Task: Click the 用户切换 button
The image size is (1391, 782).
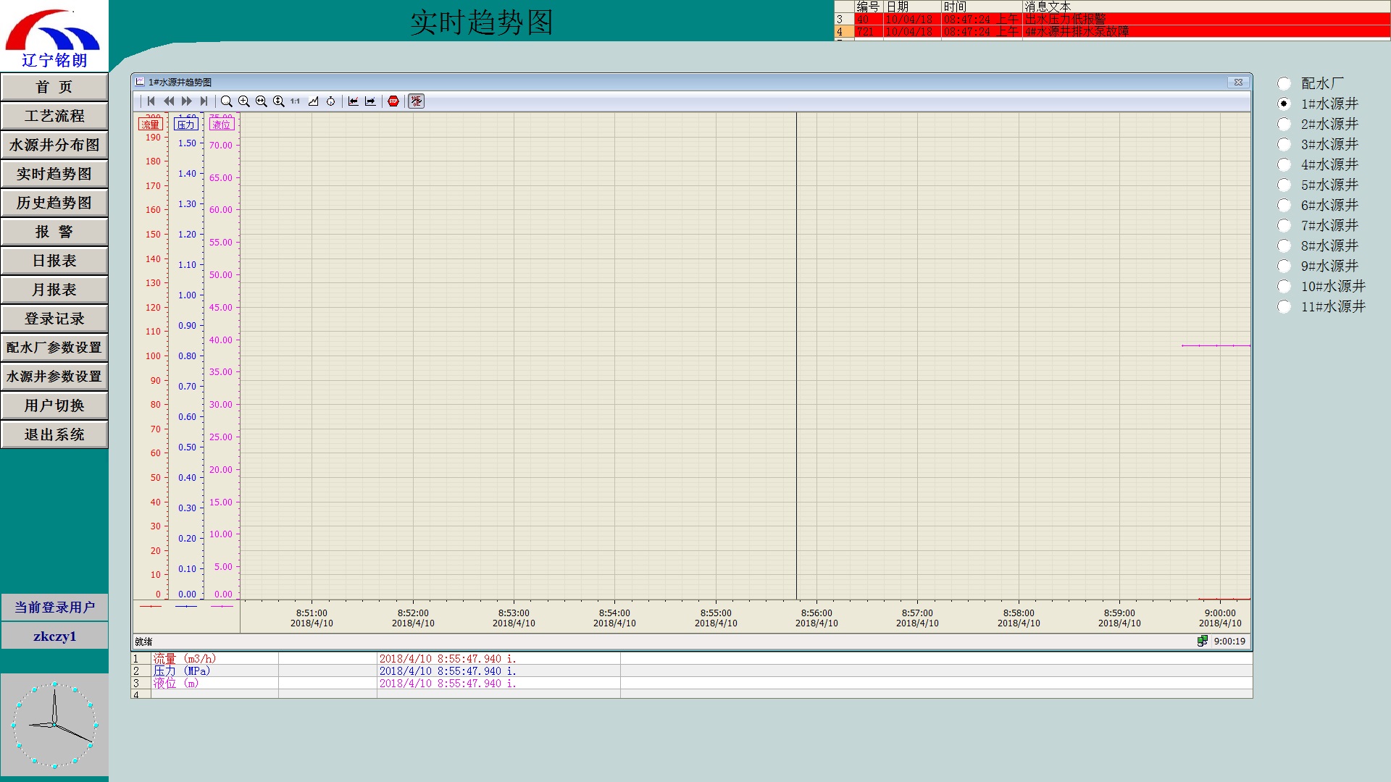Action: pyautogui.click(x=54, y=405)
